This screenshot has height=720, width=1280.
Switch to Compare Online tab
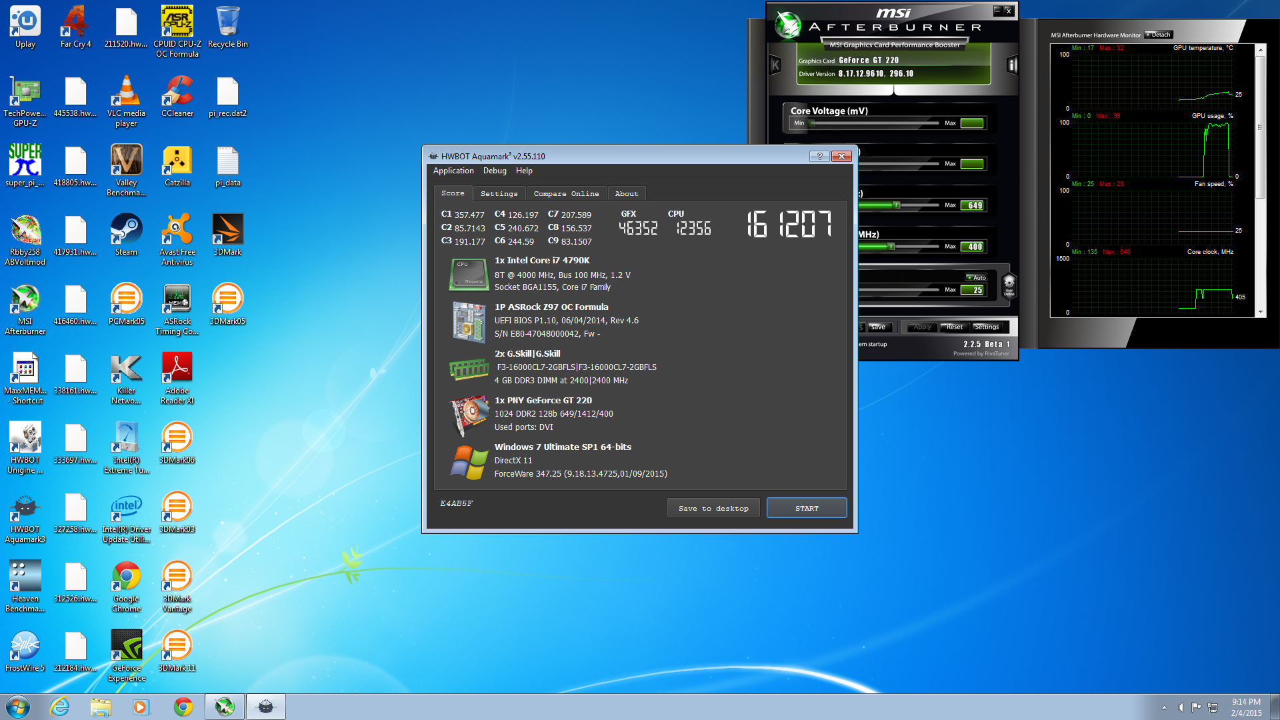566,193
